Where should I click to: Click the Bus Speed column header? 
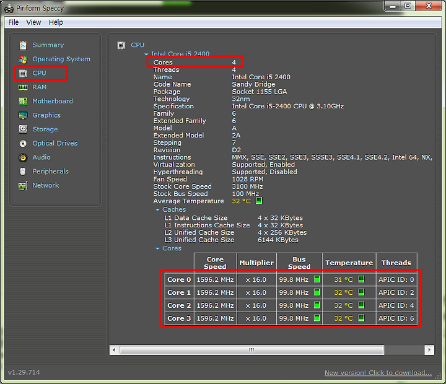tap(299, 263)
